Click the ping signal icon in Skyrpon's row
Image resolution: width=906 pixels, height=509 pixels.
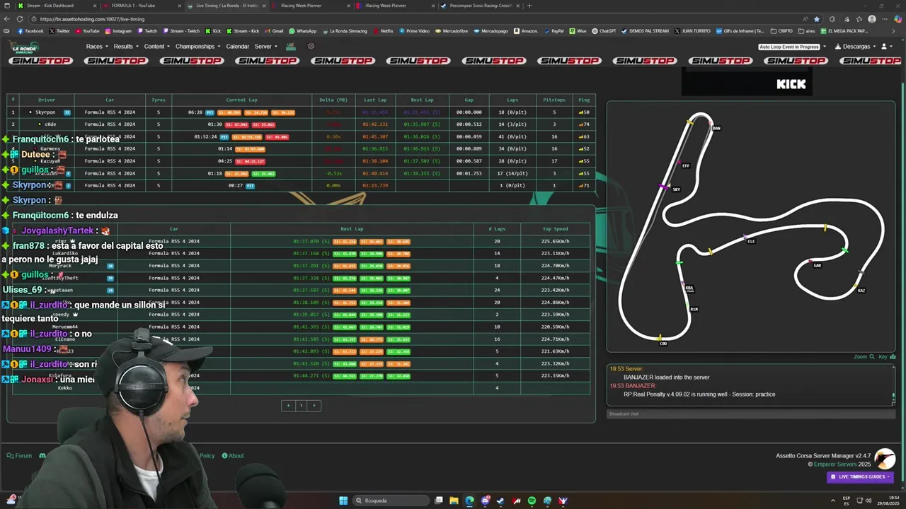580,112
